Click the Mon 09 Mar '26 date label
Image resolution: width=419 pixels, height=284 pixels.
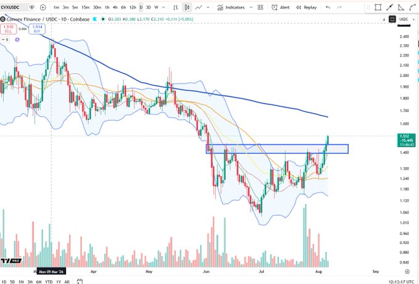point(51,272)
